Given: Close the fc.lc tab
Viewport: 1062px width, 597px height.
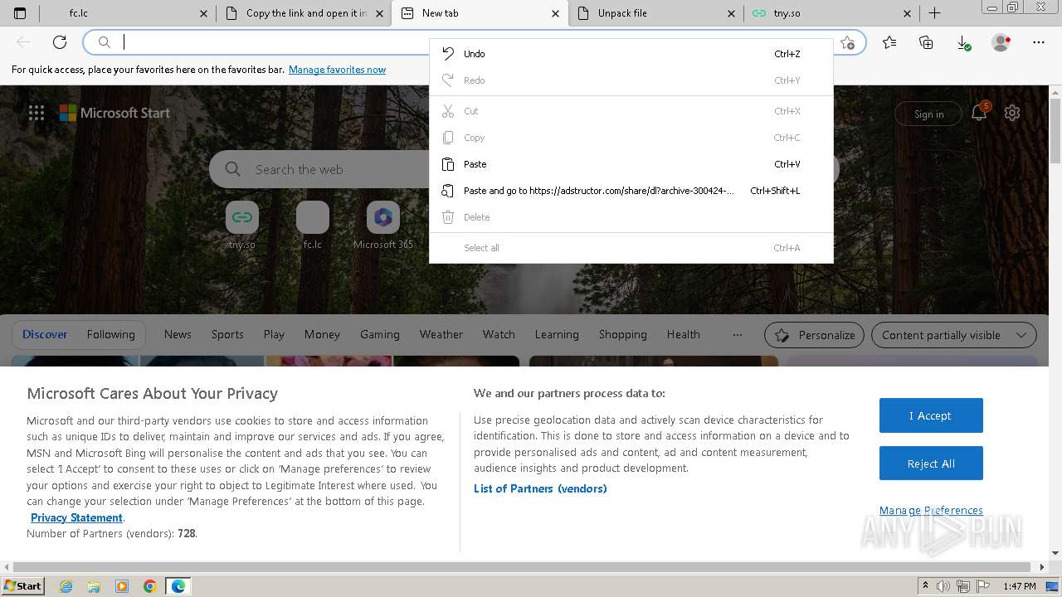Looking at the screenshot, I should [x=204, y=13].
